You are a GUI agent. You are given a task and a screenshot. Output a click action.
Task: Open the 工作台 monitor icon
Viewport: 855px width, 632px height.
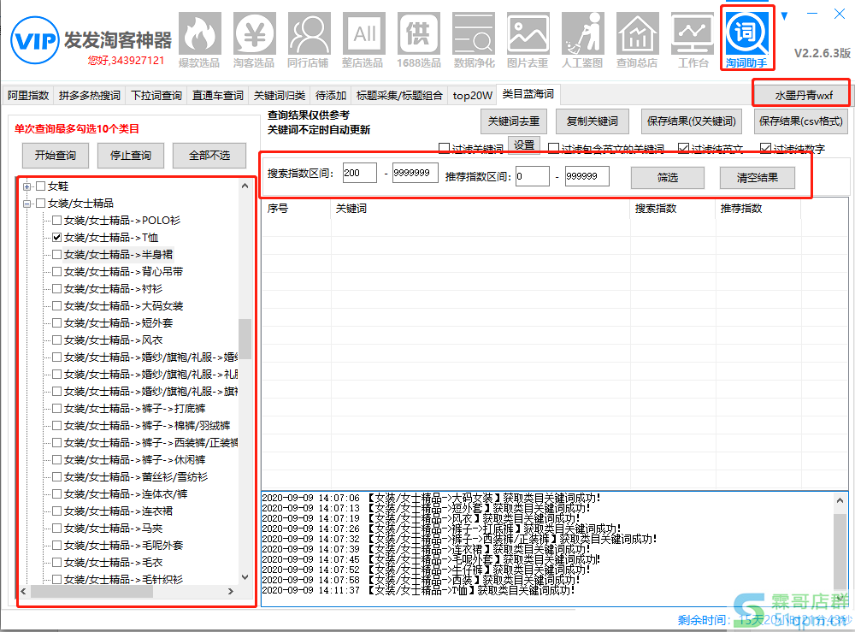pos(693,38)
